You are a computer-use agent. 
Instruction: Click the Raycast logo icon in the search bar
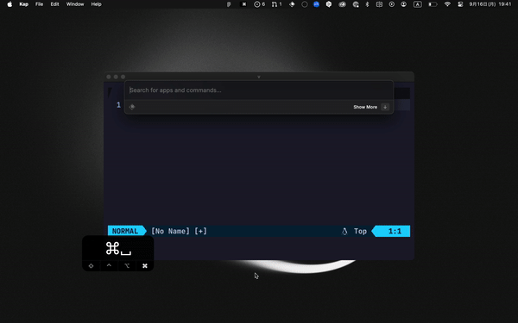(x=132, y=107)
